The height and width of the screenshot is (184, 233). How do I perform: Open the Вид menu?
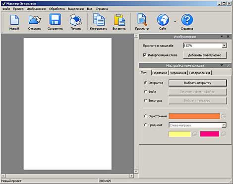click(x=90, y=9)
